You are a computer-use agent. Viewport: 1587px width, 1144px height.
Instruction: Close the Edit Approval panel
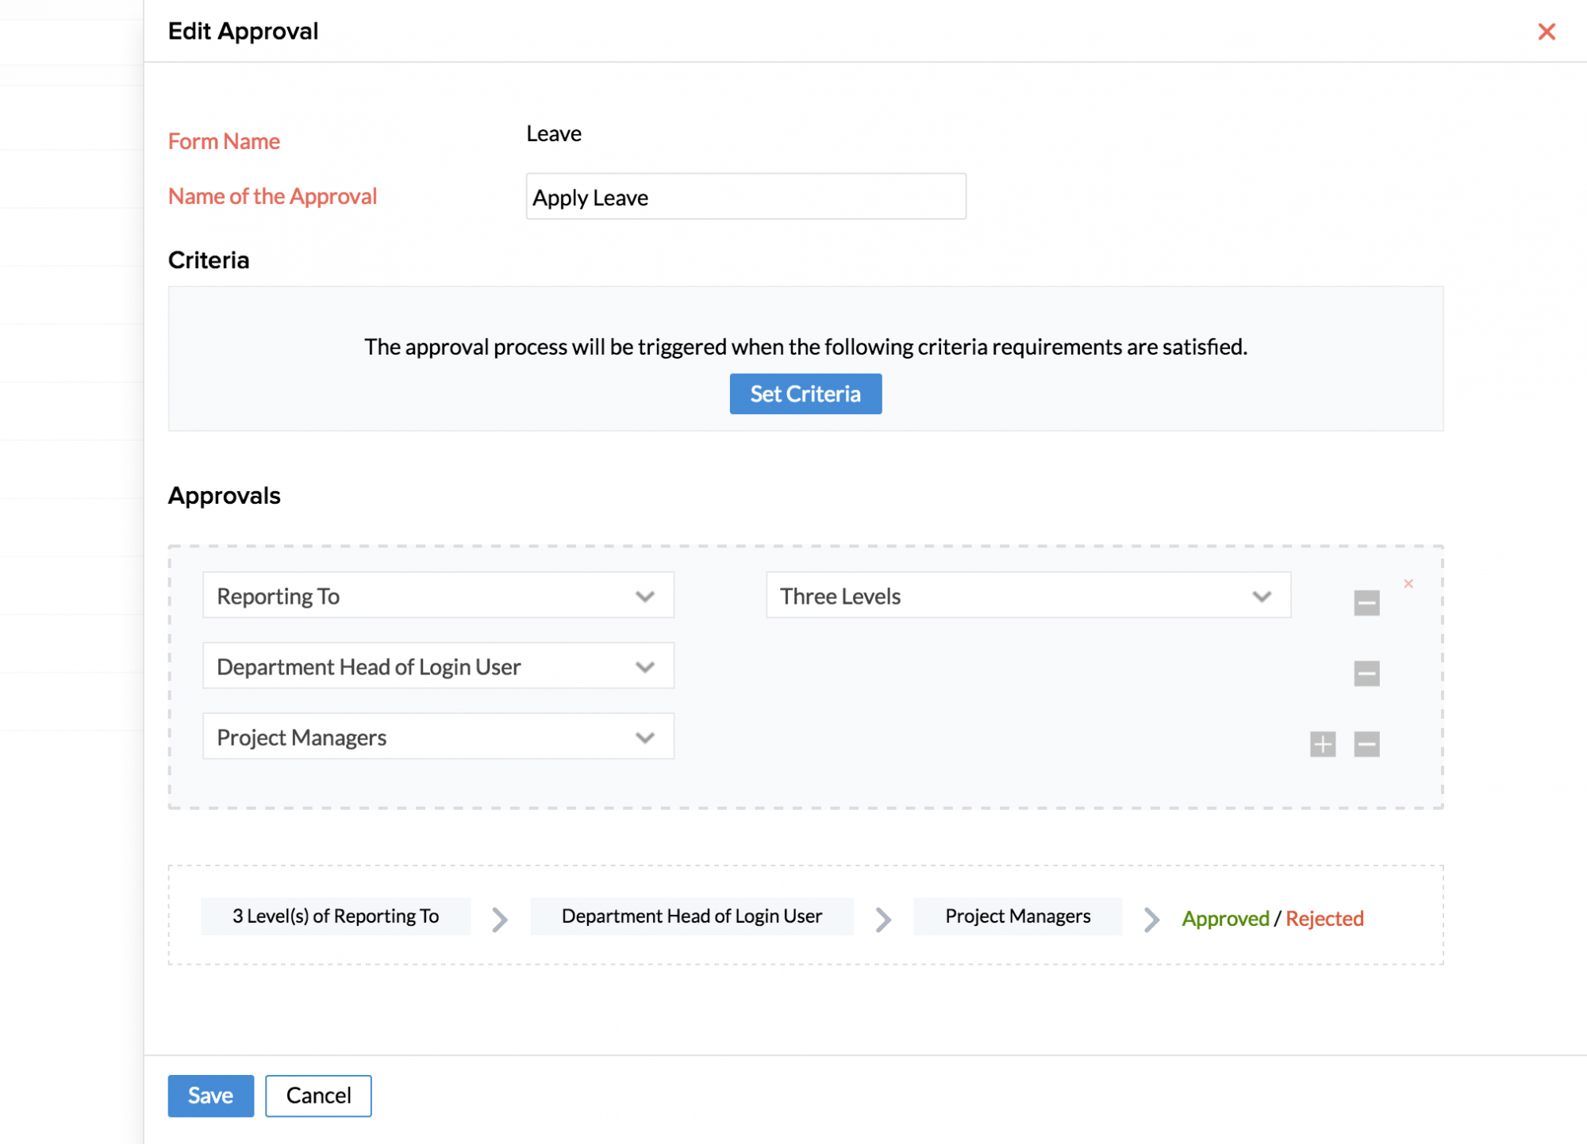[x=1546, y=32]
